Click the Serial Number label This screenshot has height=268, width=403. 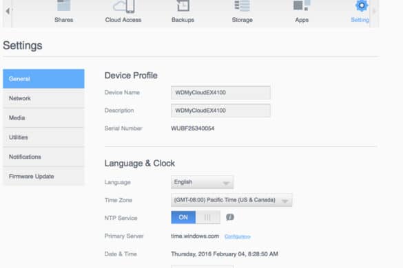(123, 129)
